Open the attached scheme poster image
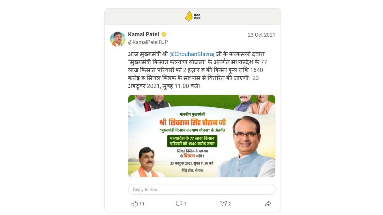The height and width of the screenshot is (215, 383). 202,136
